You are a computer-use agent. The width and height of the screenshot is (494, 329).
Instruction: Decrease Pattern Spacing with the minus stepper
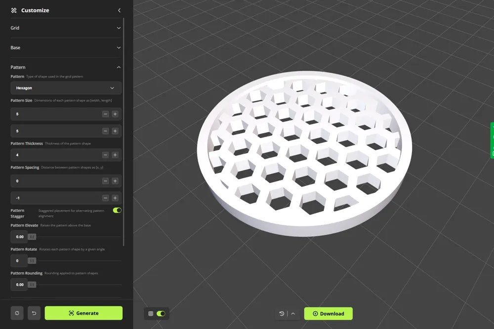coord(105,181)
